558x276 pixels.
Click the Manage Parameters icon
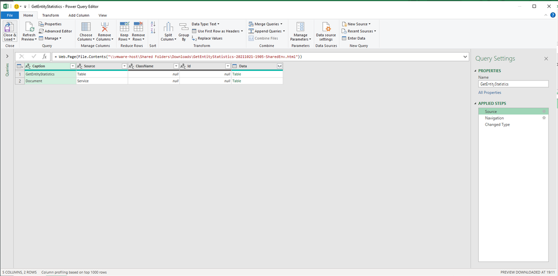pyautogui.click(x=301, y=27)
